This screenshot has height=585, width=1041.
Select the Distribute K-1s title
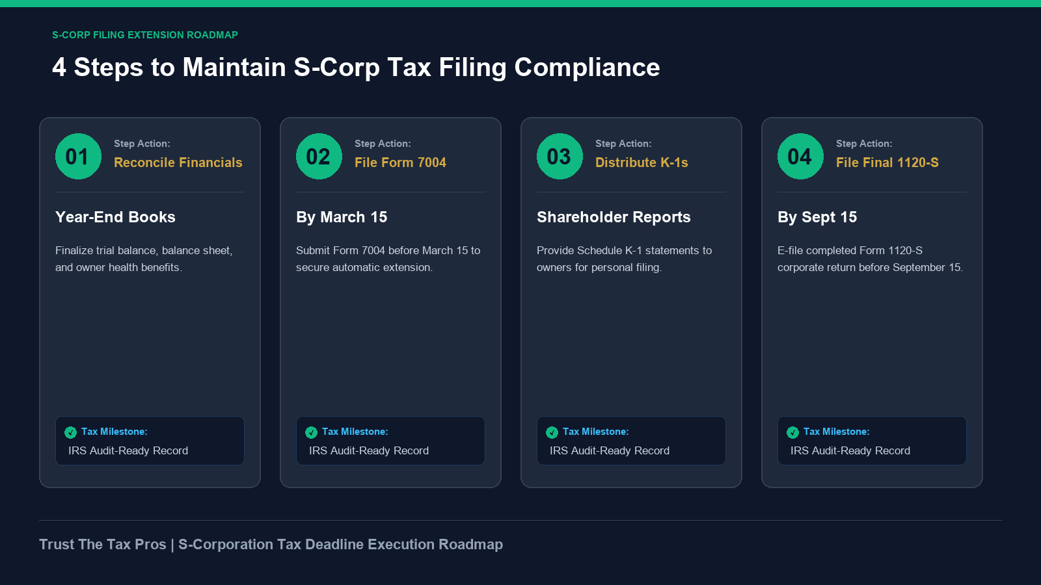pos(642,162)
